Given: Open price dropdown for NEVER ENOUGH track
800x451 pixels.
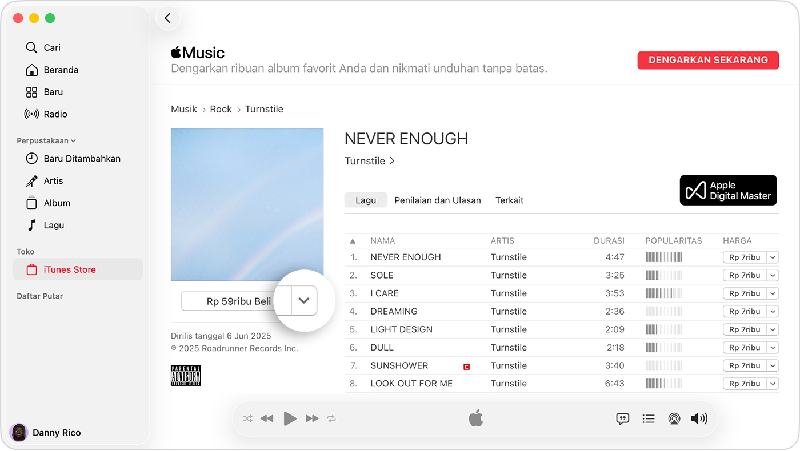Looking at the screenshot, I should (773, 257).
